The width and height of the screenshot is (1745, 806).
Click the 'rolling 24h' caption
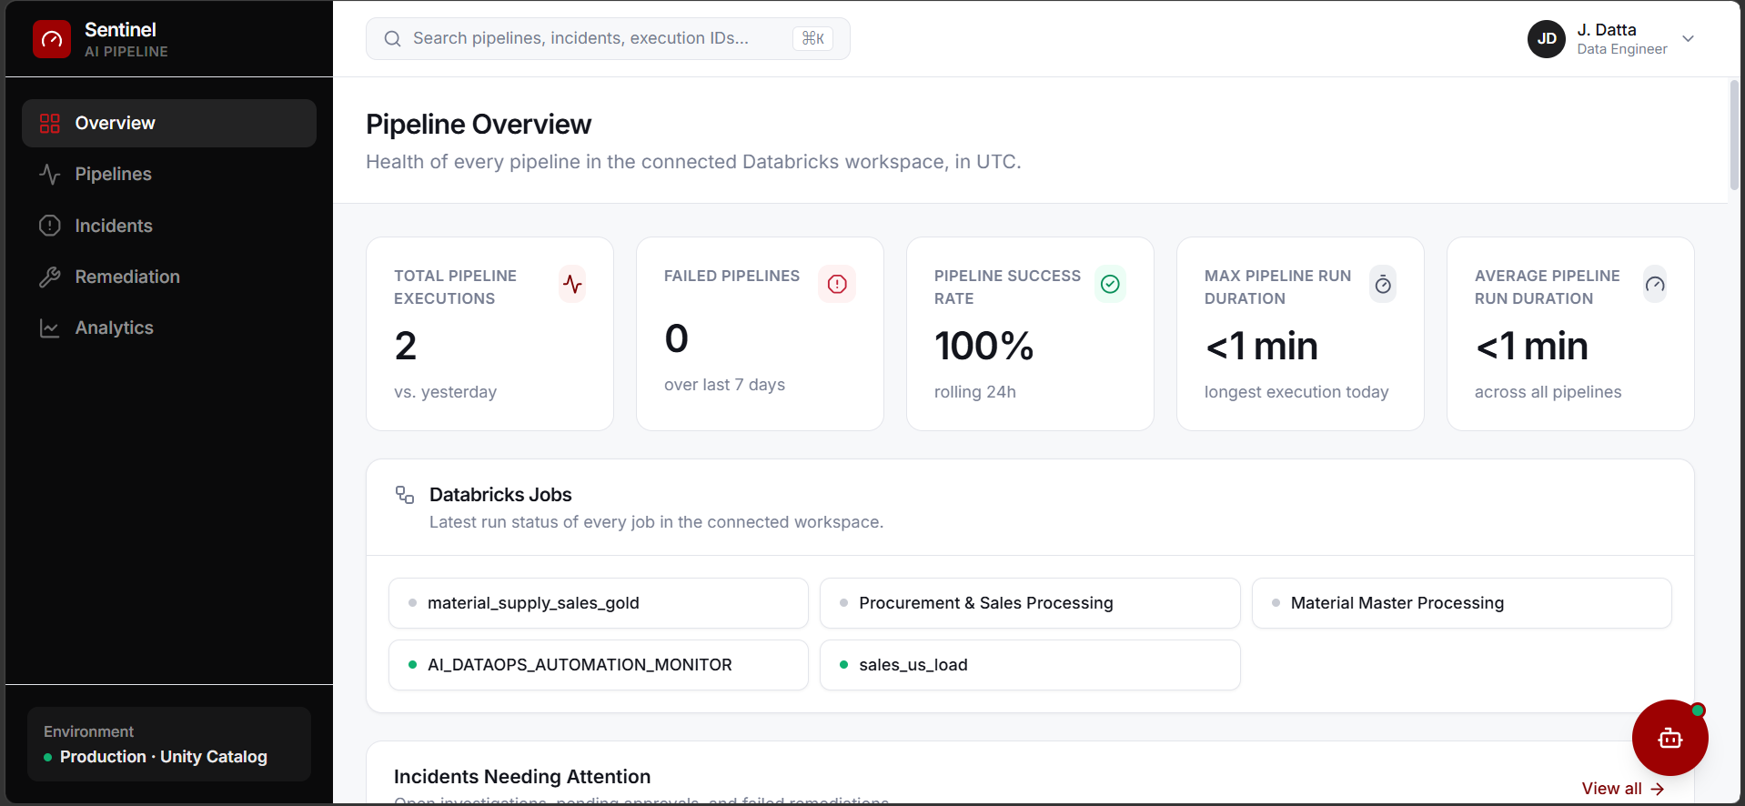point(975,392)
